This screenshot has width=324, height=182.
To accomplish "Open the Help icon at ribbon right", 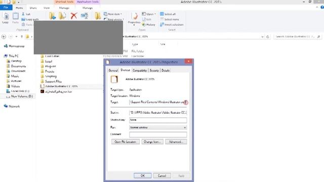I will click(x=322, y=7).
